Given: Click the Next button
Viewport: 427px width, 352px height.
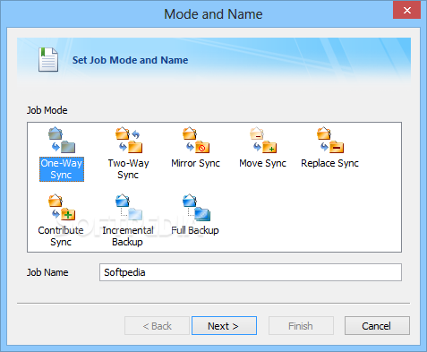Looking at the screenshot, I should tap(224, 326).
